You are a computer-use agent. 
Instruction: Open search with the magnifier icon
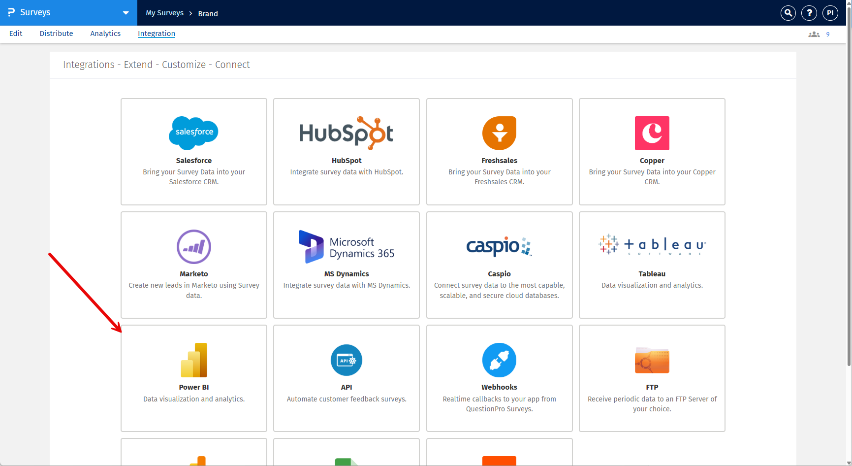pyautogui.click(x=788, y=13)
